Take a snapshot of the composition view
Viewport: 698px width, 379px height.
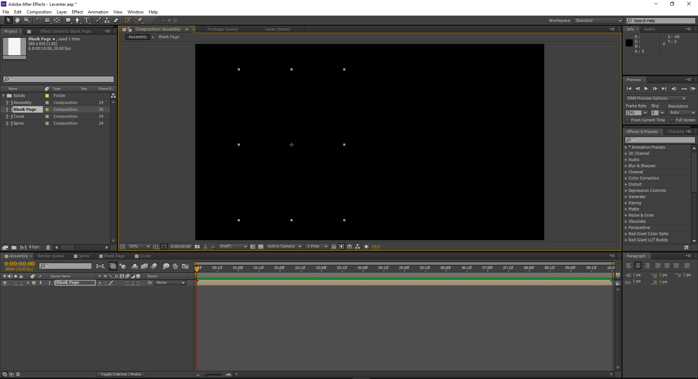[x=197, y=246]
